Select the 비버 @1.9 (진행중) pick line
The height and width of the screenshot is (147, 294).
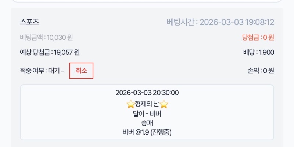click(x=147, y=132)
